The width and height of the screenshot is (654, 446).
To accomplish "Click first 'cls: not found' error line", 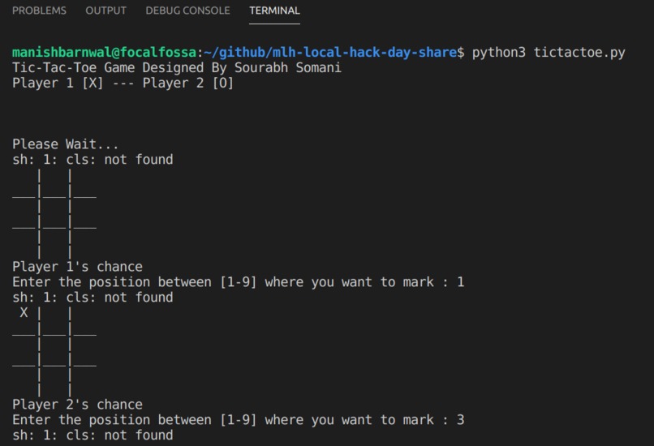I will pyautogui.click(x=93, y=160).
